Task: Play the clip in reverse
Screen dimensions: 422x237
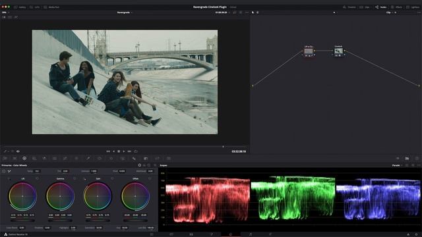Action: click(113, 151)
